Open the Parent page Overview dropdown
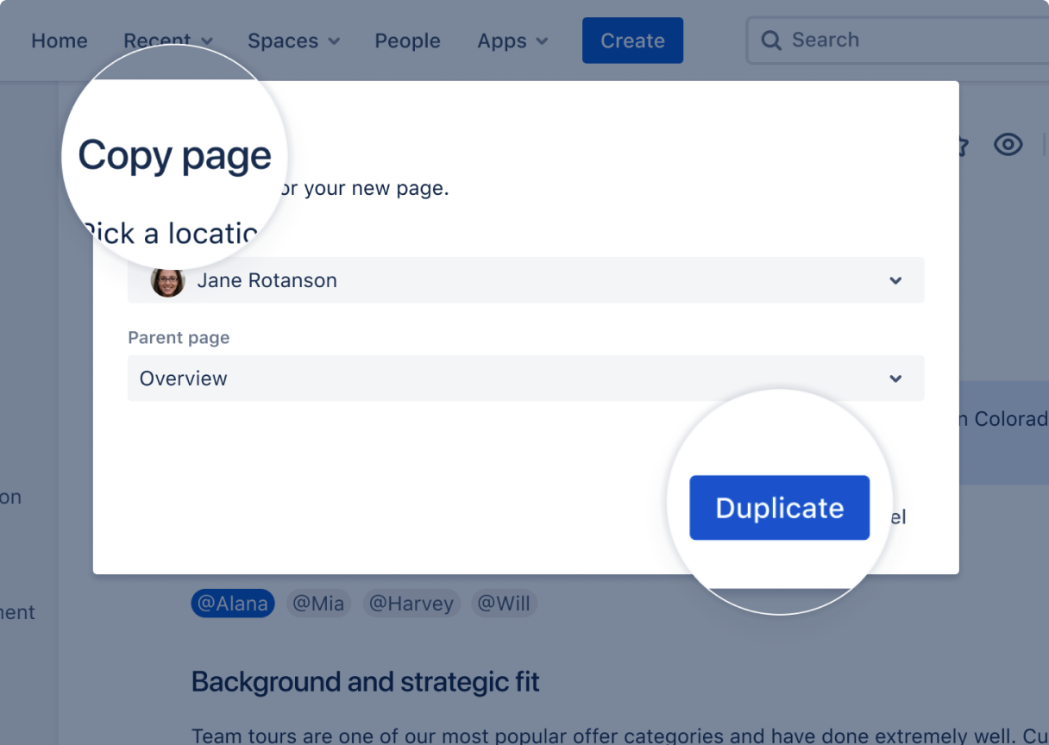 tap(525, 378)
